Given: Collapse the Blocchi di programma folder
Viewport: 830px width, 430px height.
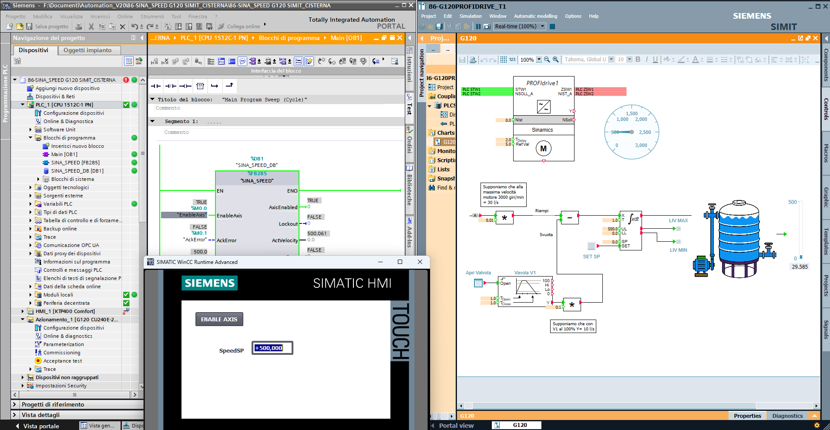Looking at the screenshot, I should coord(30,138).
